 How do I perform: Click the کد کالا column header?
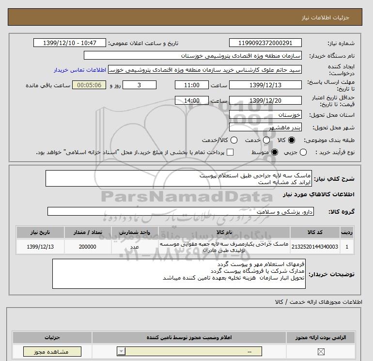[315, 232]
